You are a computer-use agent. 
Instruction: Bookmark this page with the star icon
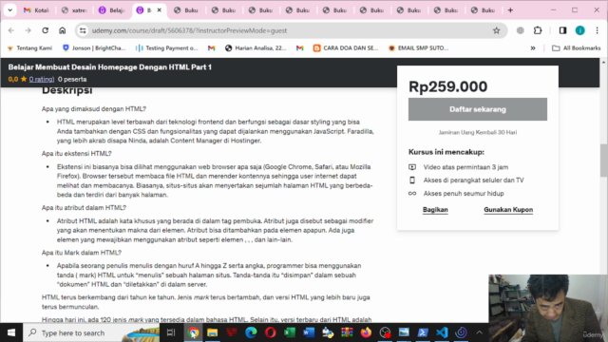pos(496,30)
